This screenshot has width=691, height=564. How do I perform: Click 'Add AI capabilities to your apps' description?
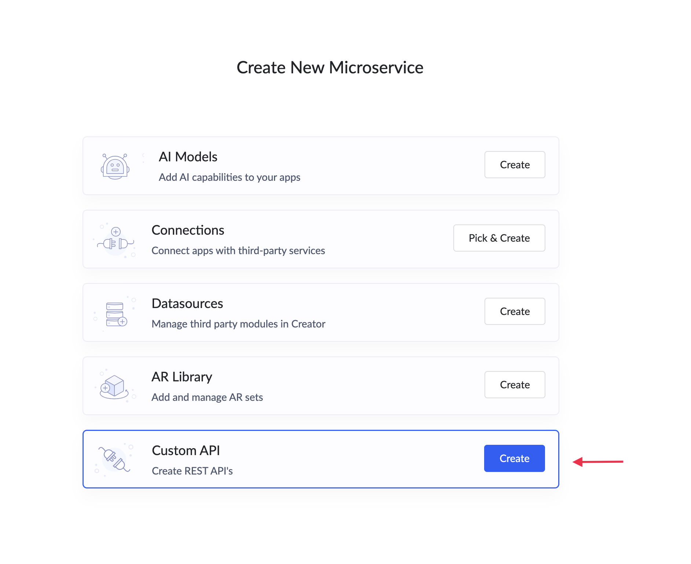tap(229, 177)
